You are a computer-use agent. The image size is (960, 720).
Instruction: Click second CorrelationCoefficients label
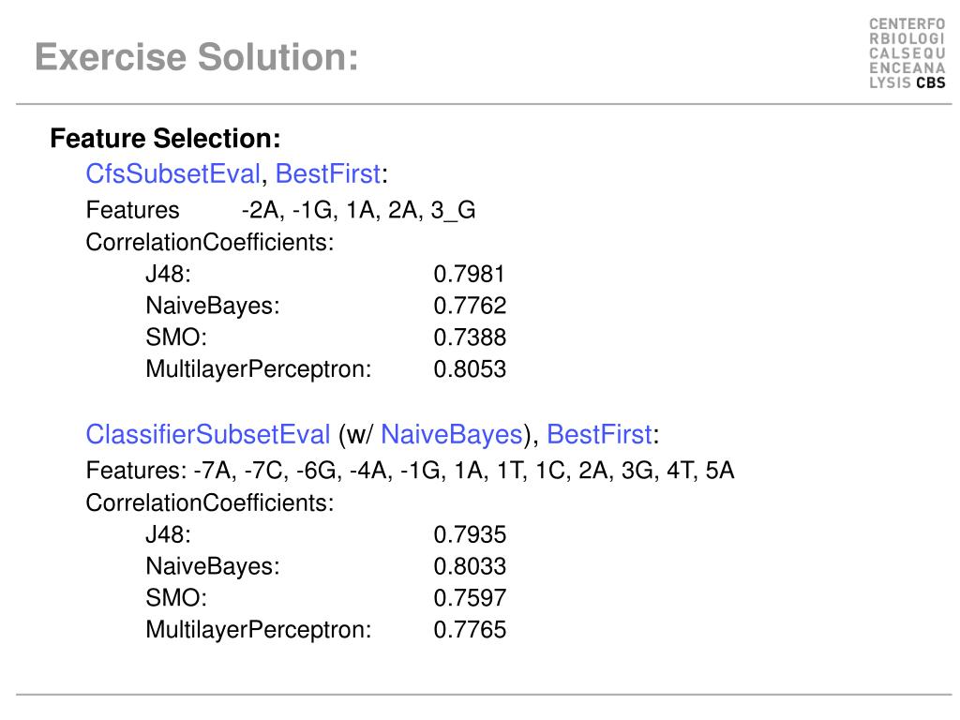click(210, 503)
